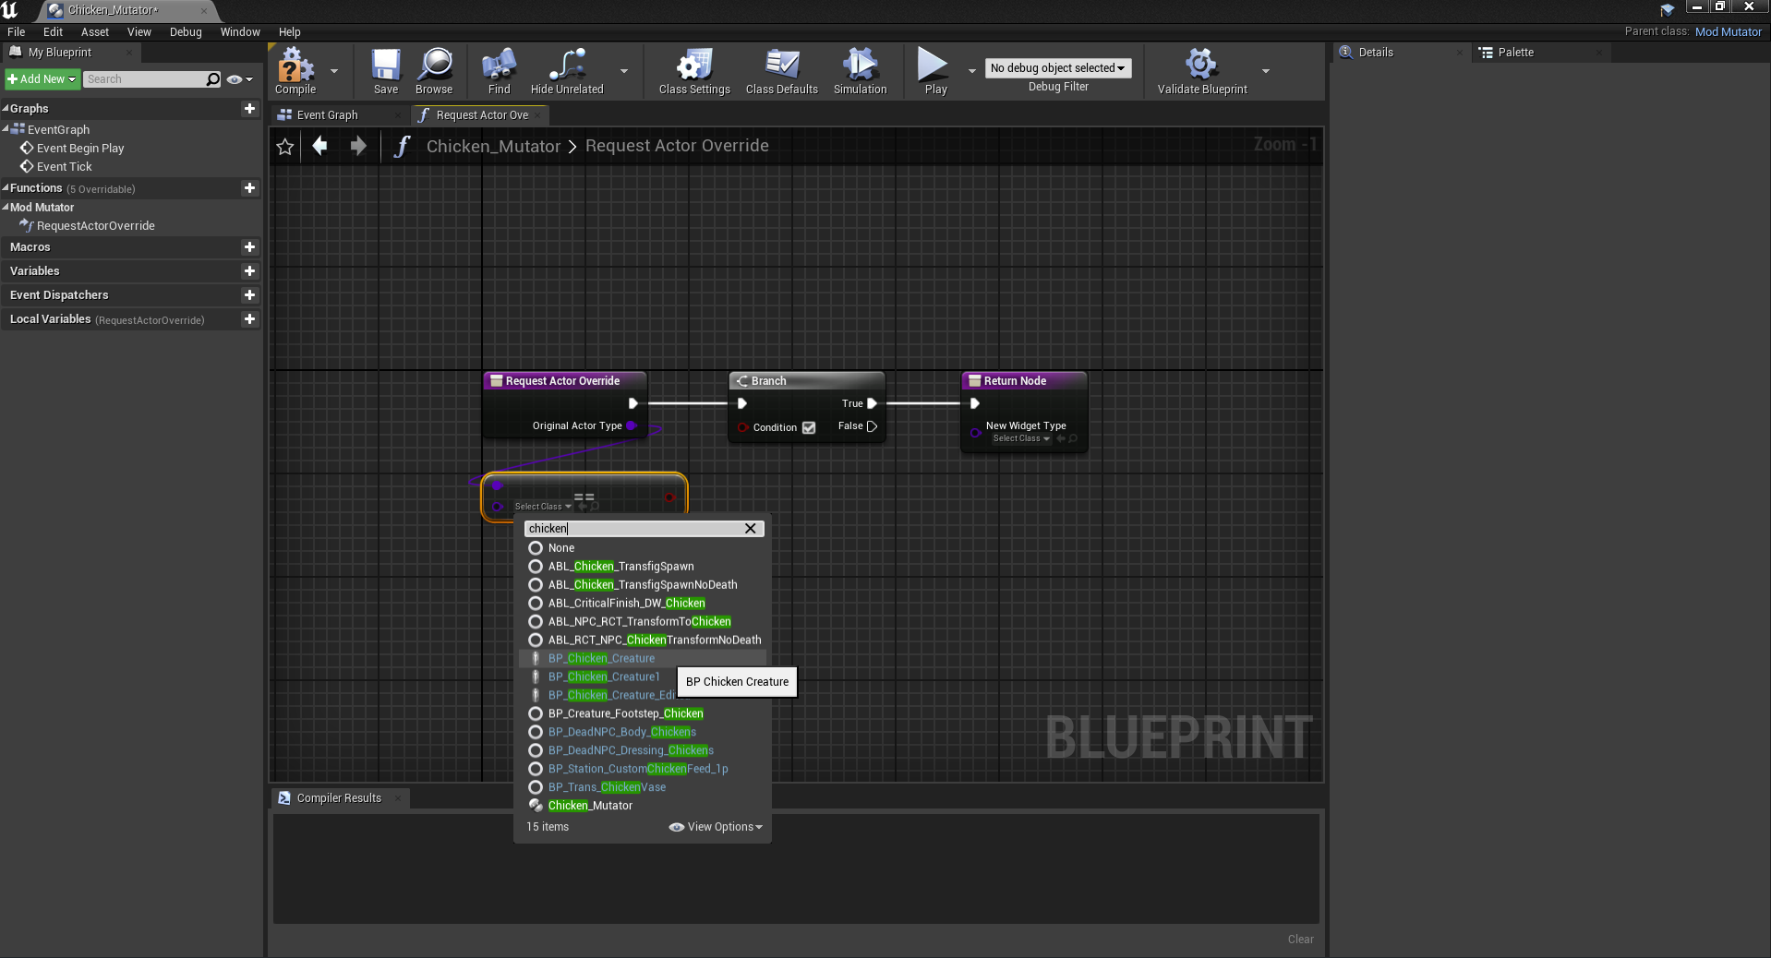Viewport: 1771px width, 958px height.
Task: Click Chicken_Mutator breadcrumb
Action: (493, 147)
